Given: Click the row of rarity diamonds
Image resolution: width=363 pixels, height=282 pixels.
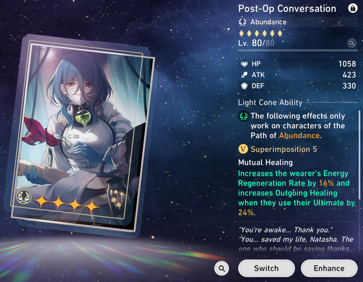Looking at the screenshot, I should [x=261, y=33].
